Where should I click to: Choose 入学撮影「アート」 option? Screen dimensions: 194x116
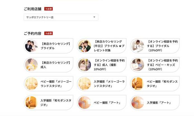155,103
